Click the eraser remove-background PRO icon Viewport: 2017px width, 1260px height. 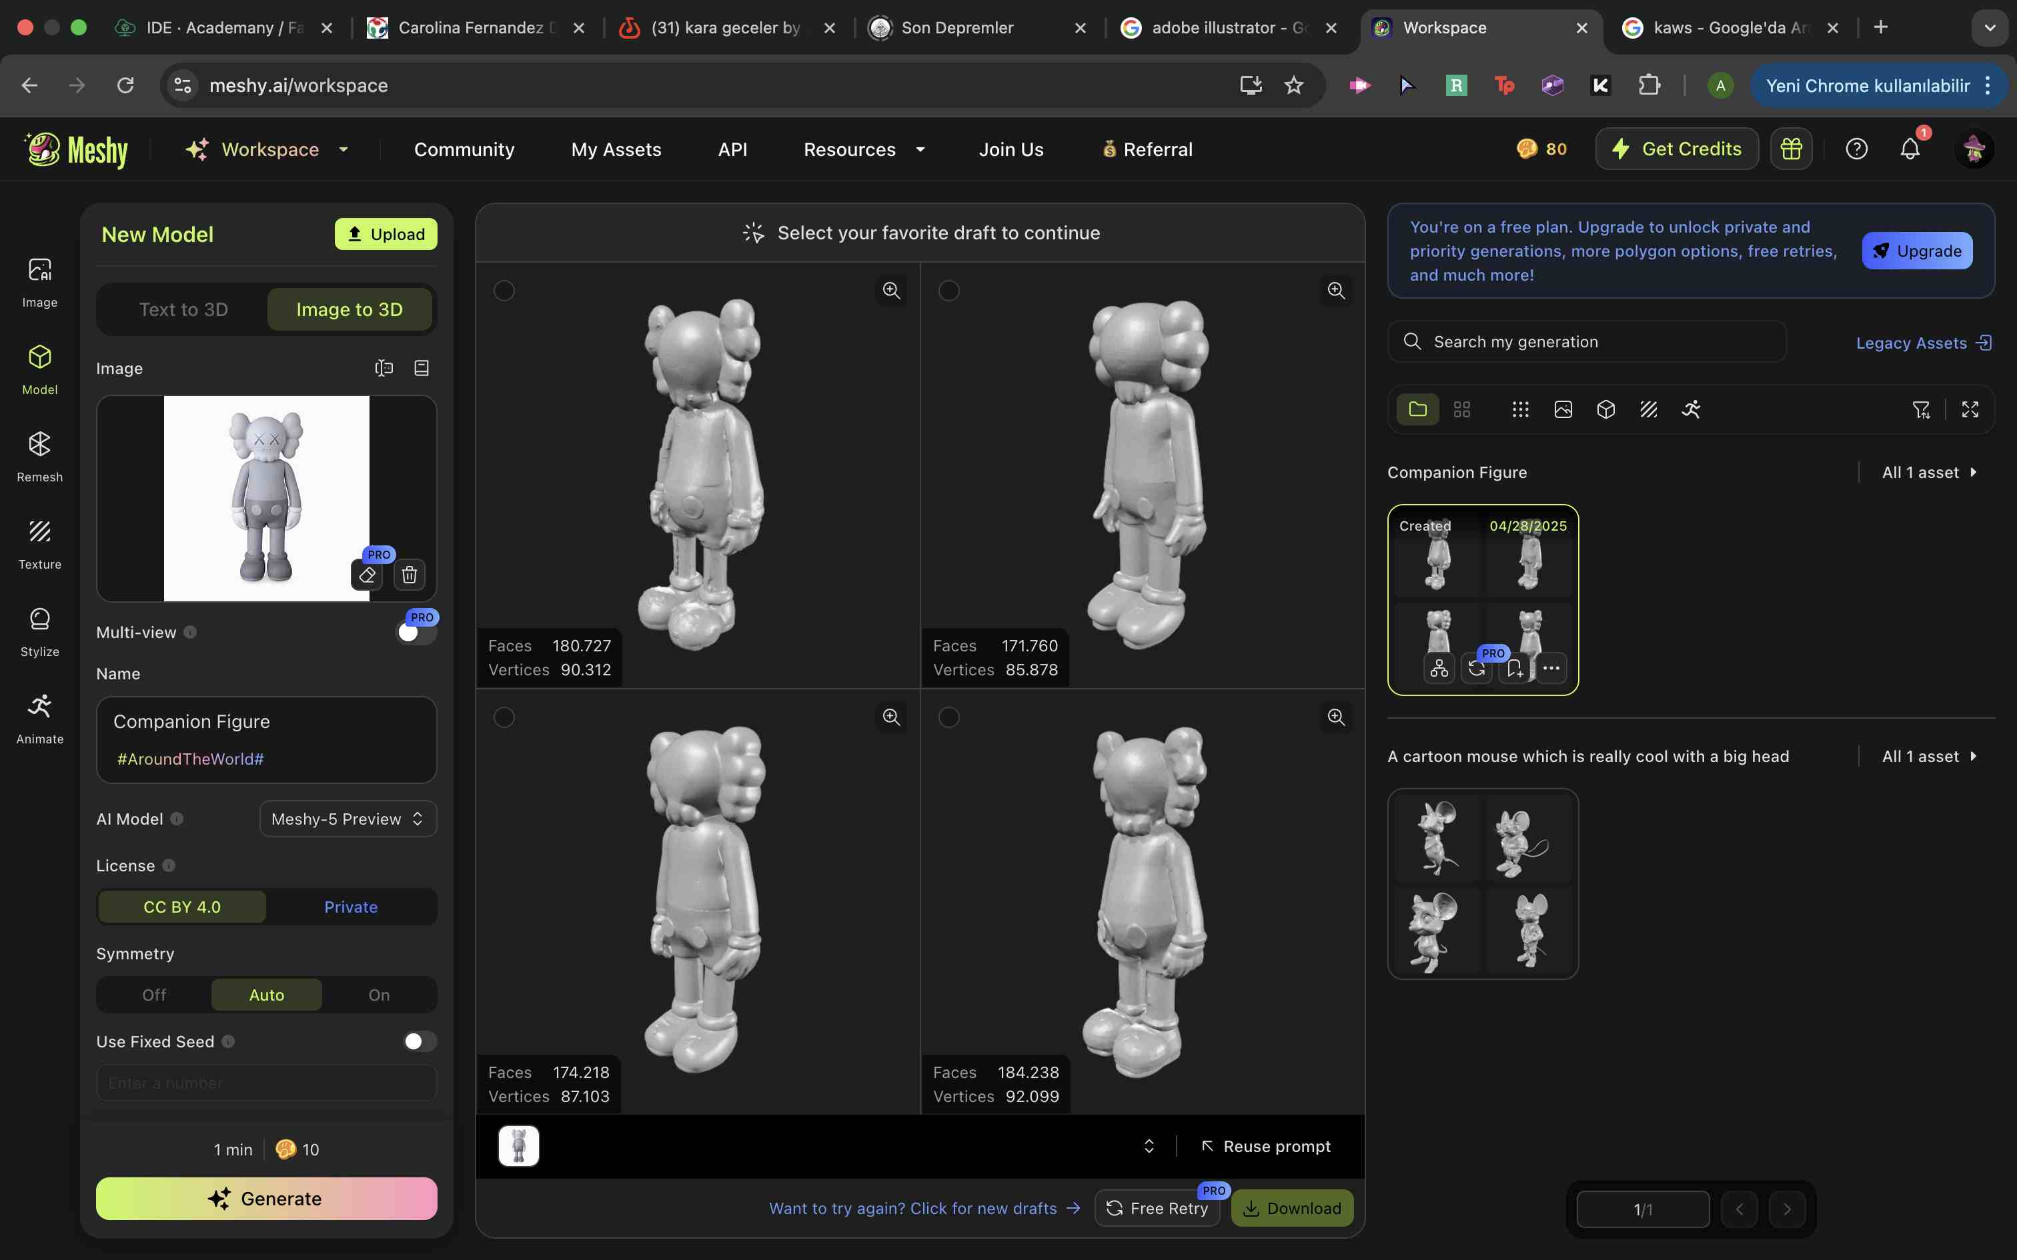[367, 574]
